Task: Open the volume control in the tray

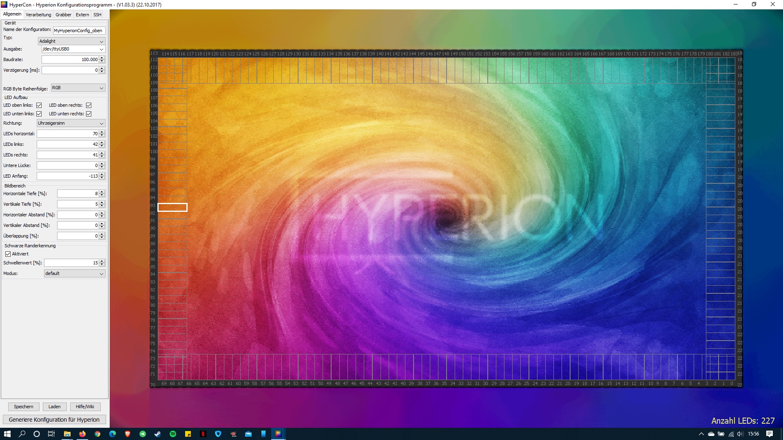Action: pos(740,434)
